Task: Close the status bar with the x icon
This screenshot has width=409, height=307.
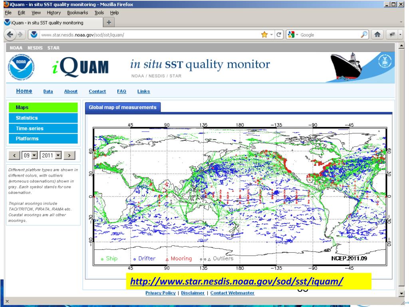Action: pyautogui.click(x=7, y=301)
